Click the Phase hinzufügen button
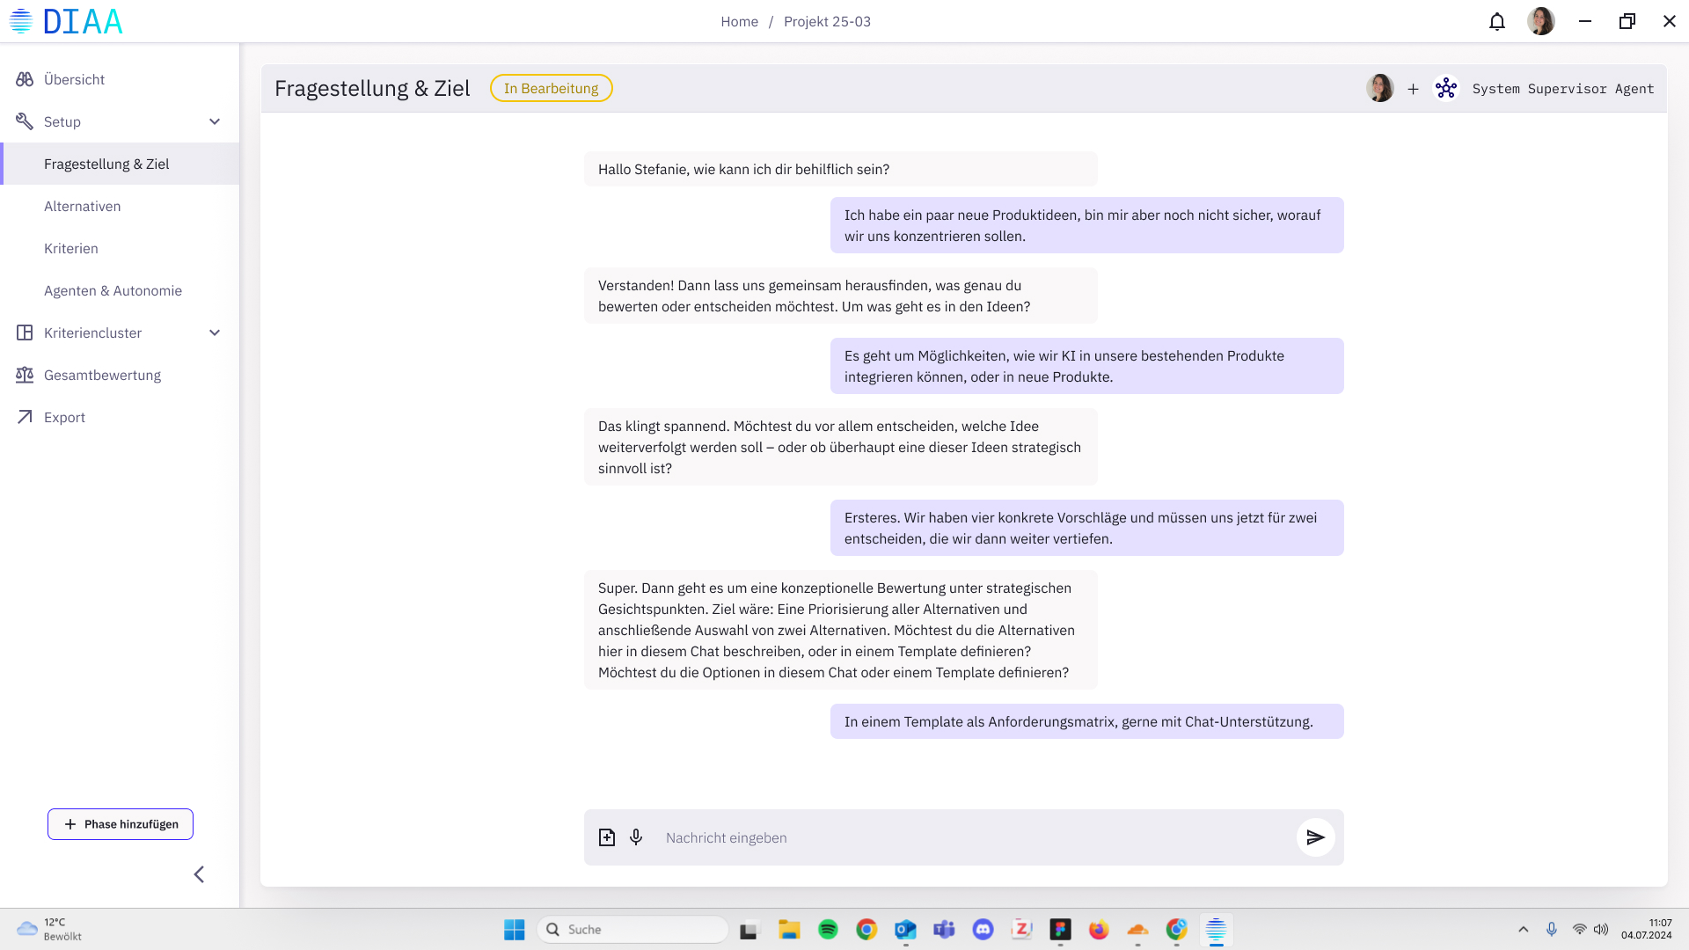Viewport: 1689px width, 950px height. (121, 824)
